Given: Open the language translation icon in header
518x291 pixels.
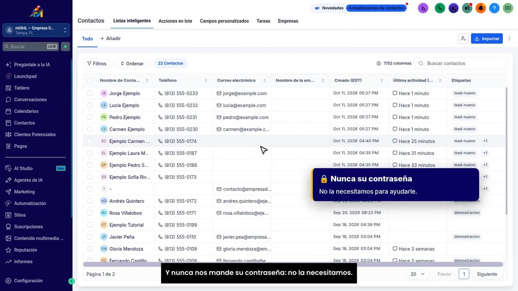Looking at the screenshot, I should click(x=423, y=8).
